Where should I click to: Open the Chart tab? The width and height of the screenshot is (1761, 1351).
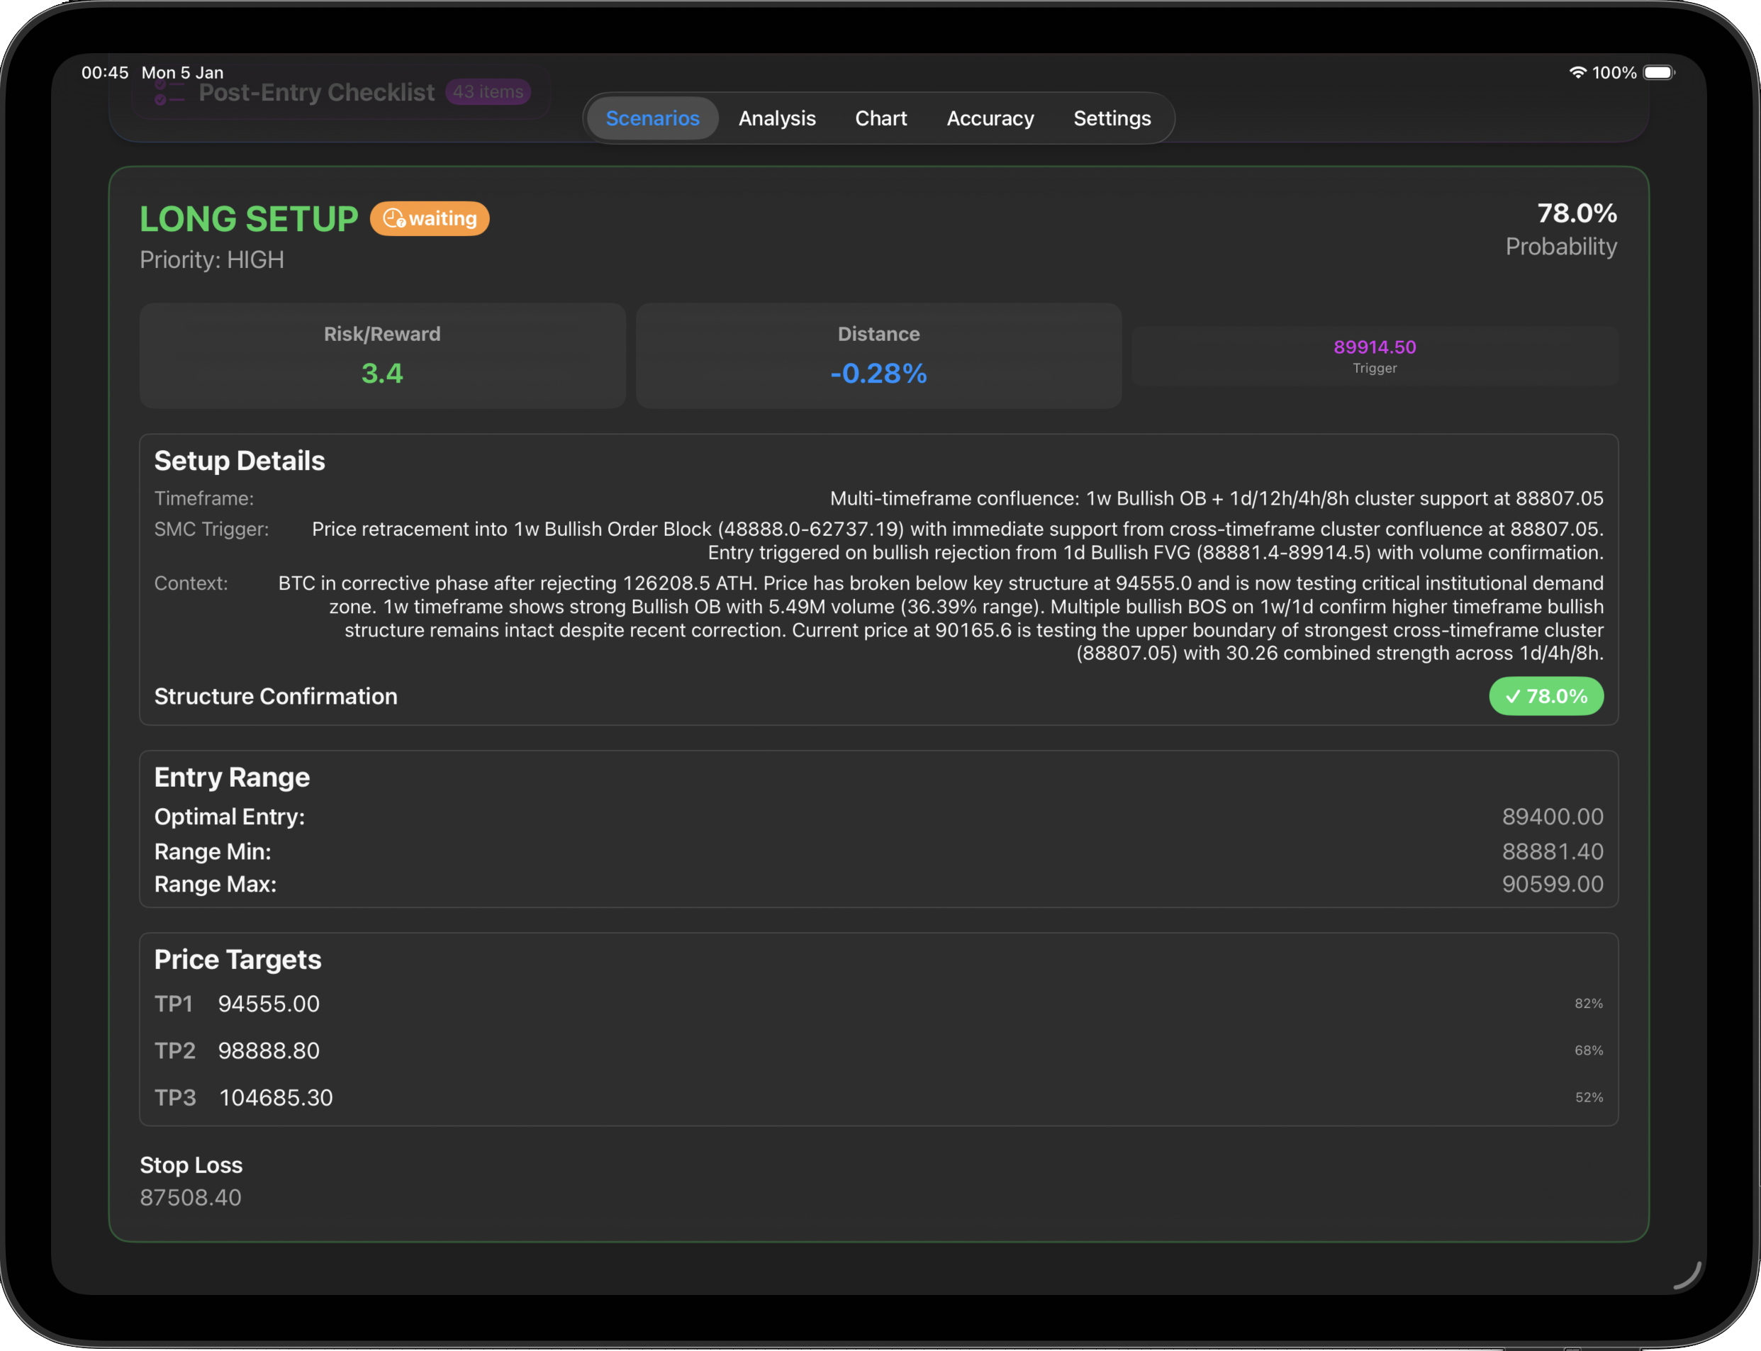coord(880,118)
